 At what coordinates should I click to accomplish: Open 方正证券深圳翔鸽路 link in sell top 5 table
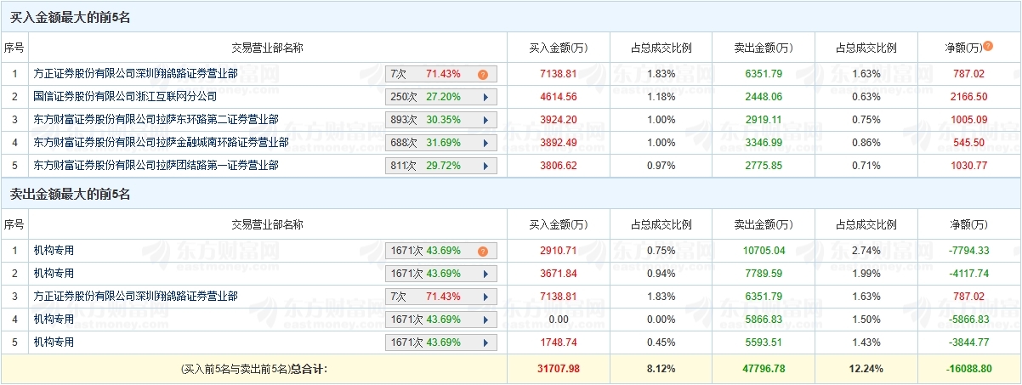pyautogui.click(x=135, y=297)
